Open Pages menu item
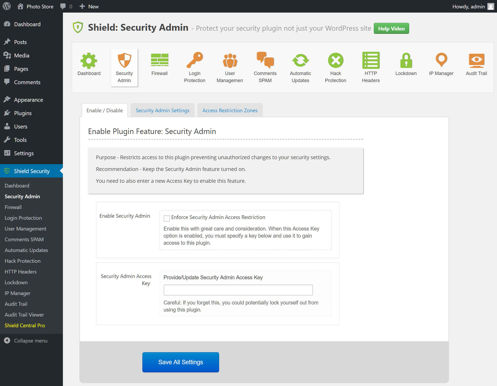This screenshot has width=497, height=386. pos(21,69)
